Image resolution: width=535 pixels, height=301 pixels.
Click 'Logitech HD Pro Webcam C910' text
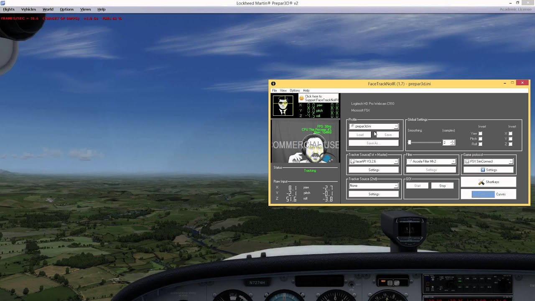tap(372, 104)
